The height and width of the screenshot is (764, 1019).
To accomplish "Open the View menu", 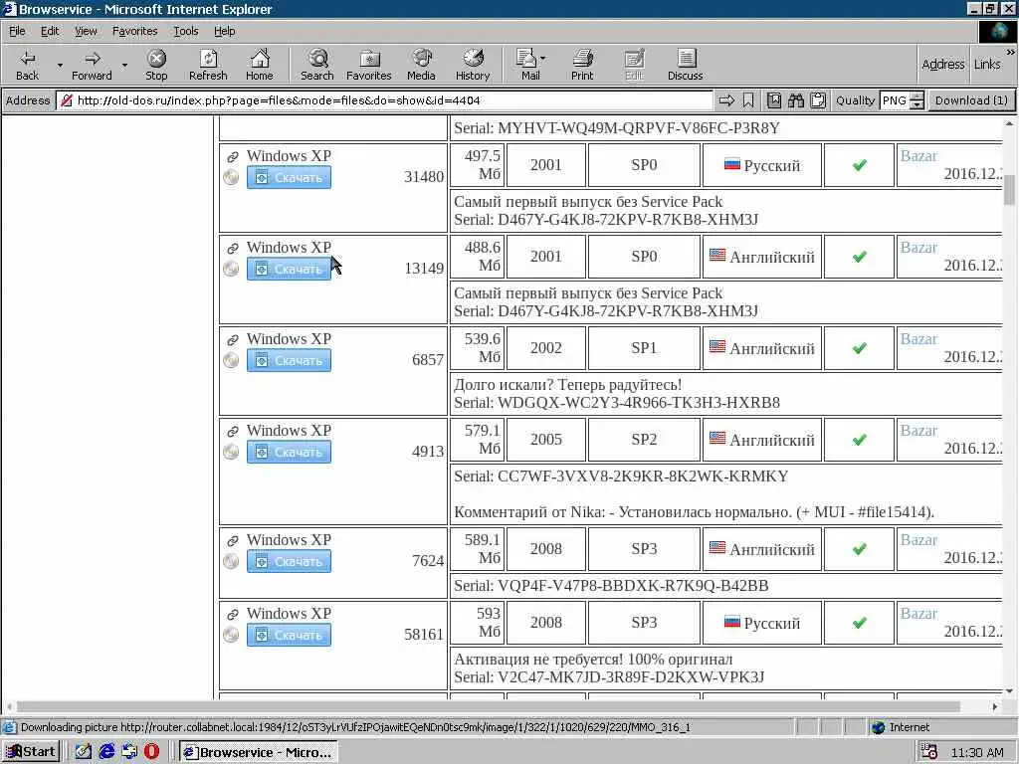I will [x=86, y=31].
